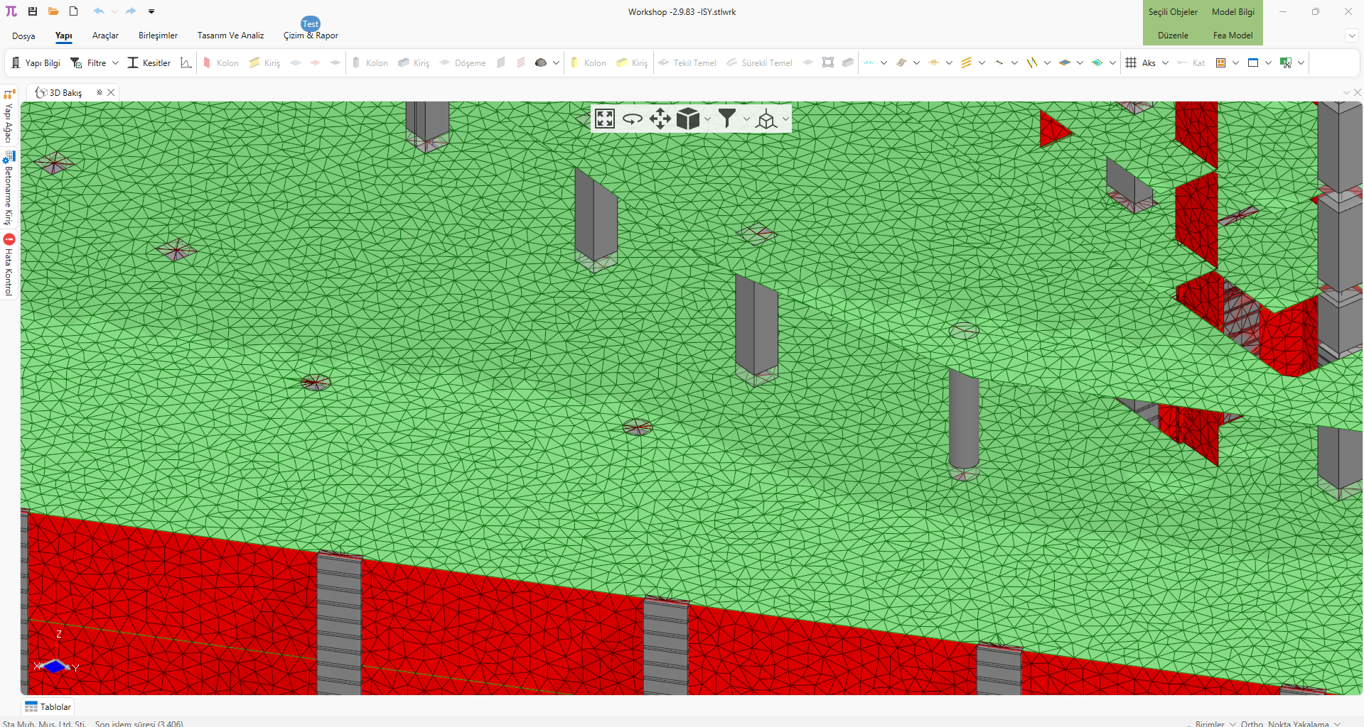The width and height of the screenshot is (1364, 727).
Task: Pin the 3D Bakış tab
Action: point(100,92)
